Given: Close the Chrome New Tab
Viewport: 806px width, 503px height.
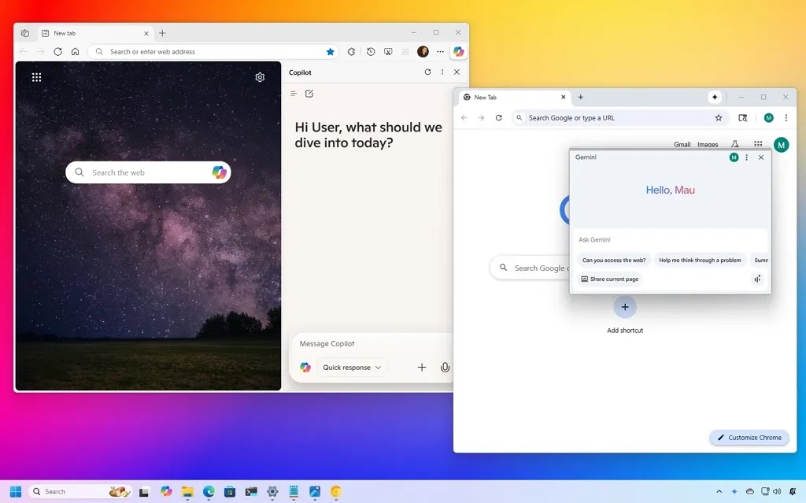Looking at the screenshot, I should point(564,97).
